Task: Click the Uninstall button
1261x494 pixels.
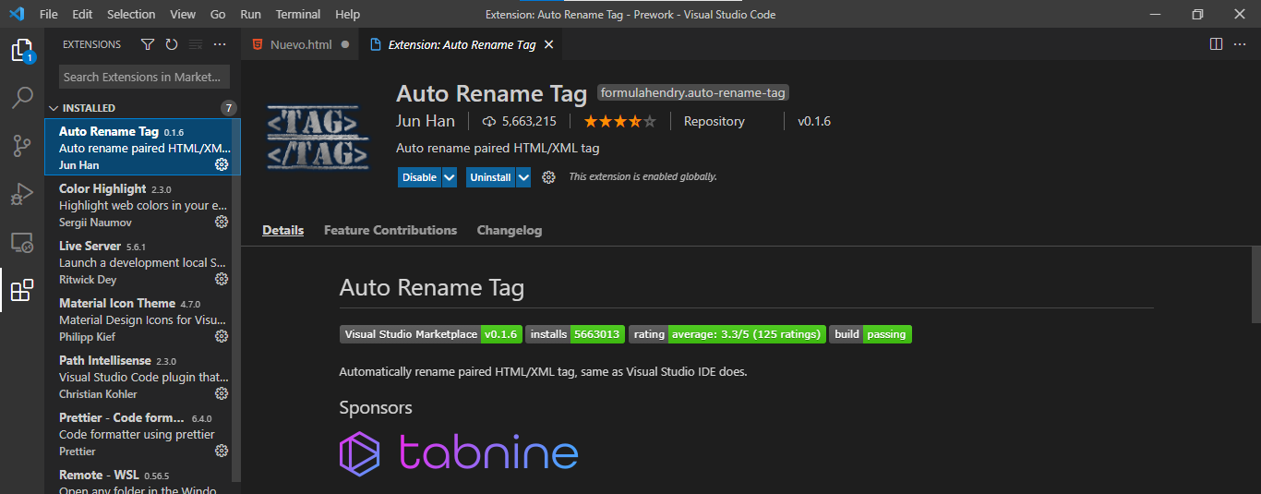Action: click(490, 177)
